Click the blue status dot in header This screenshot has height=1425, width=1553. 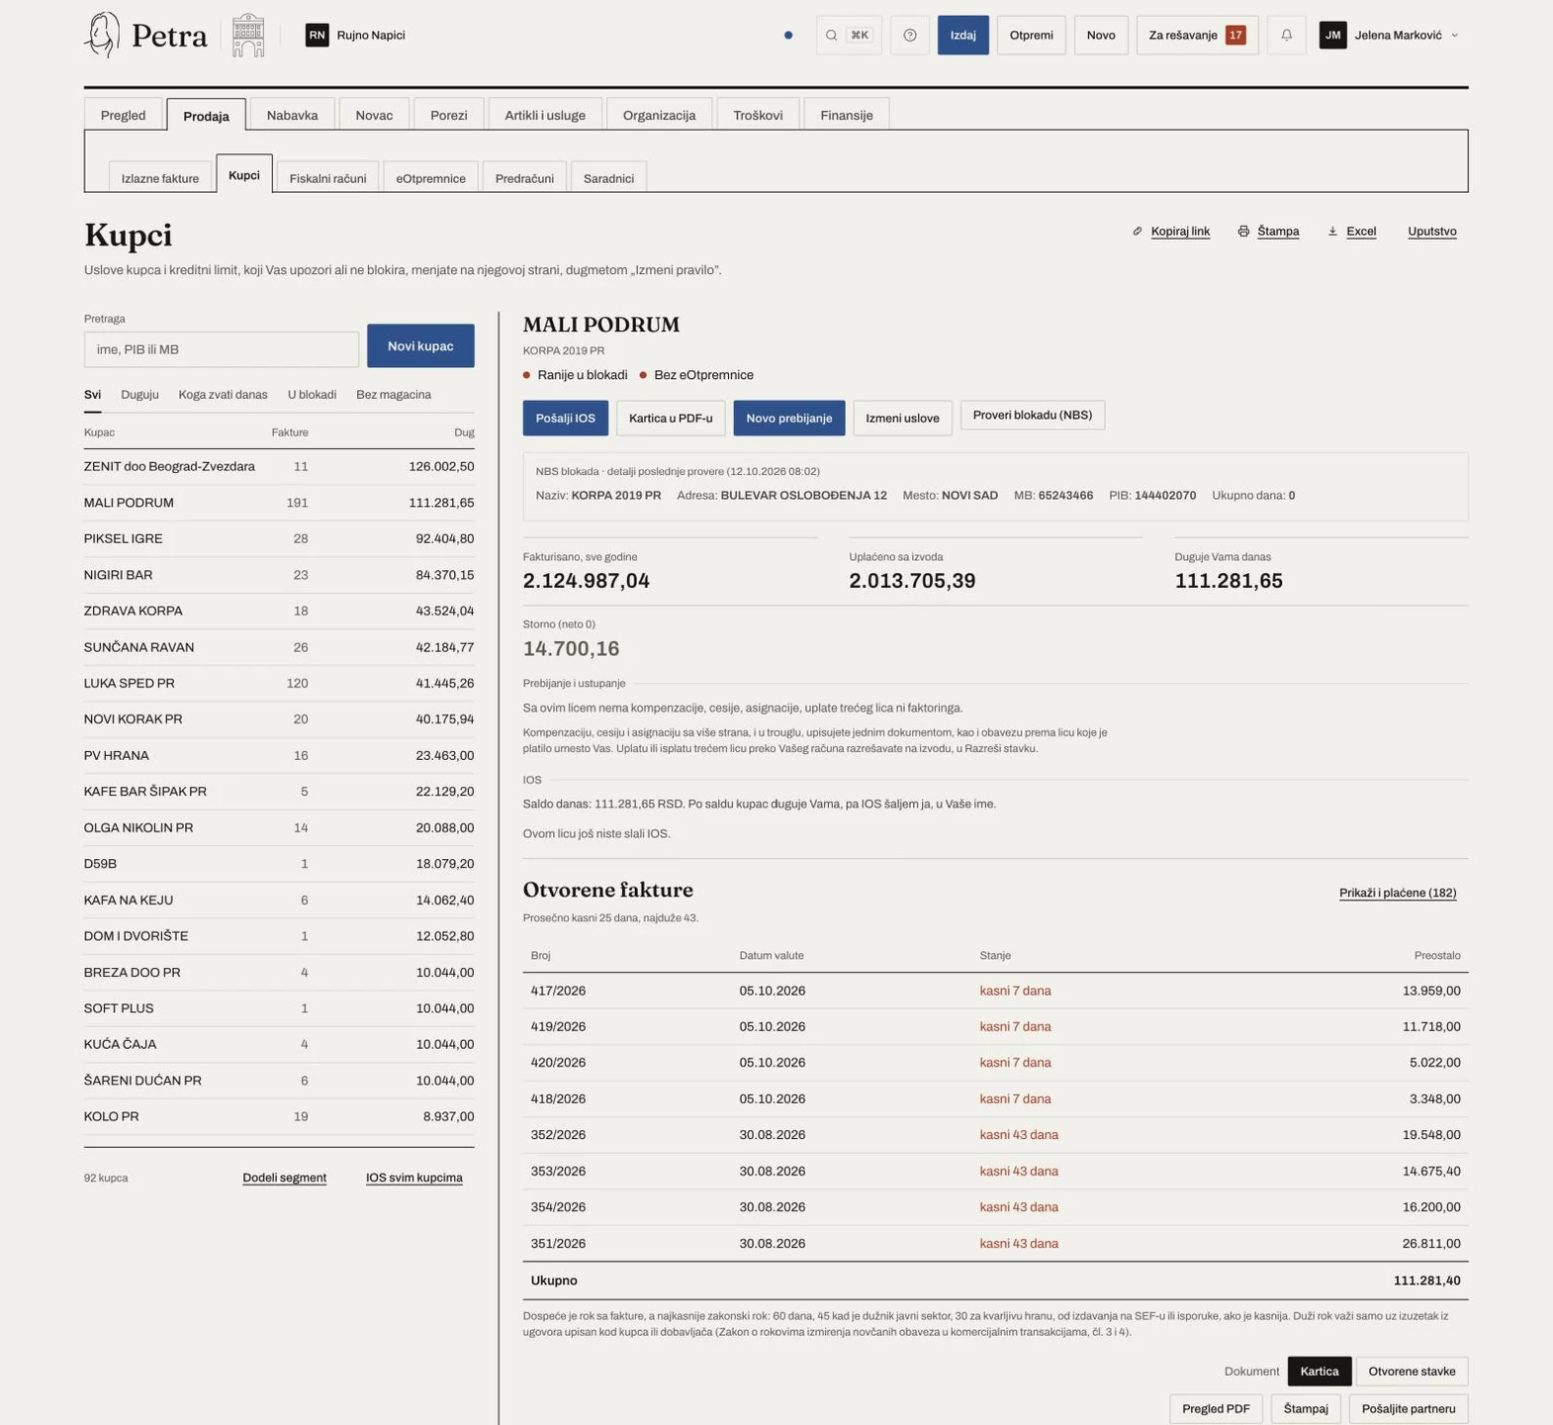pyautogui.click(x=788, y=36)
